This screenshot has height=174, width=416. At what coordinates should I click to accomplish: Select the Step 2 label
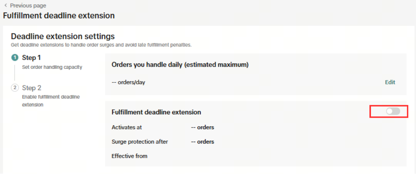[32, 88]
